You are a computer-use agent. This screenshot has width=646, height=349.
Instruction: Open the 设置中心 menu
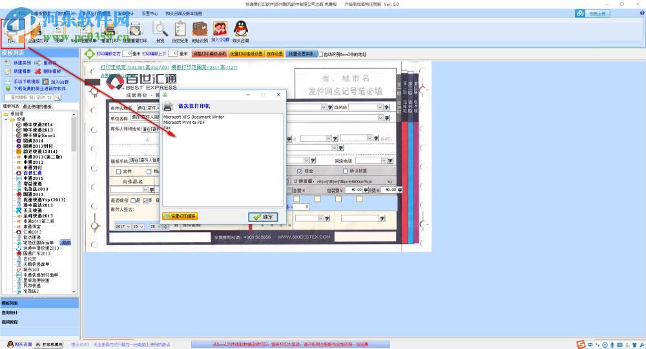click(150, 14)
